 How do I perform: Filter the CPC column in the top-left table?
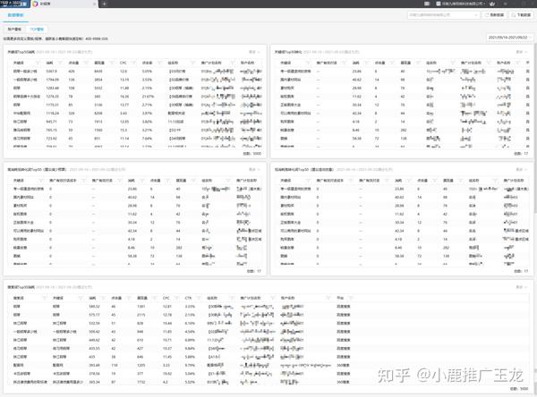(x=133, y=63)
